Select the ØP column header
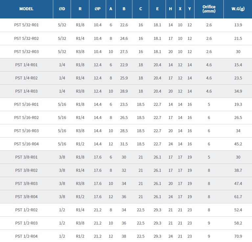 click(x=98, y=9)
